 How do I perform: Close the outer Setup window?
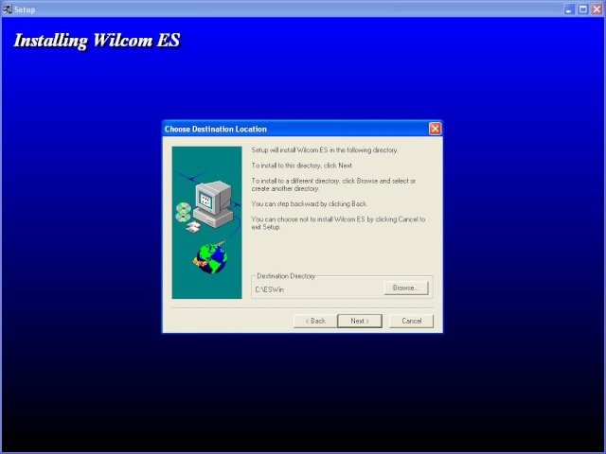click(x=597, y=9)
